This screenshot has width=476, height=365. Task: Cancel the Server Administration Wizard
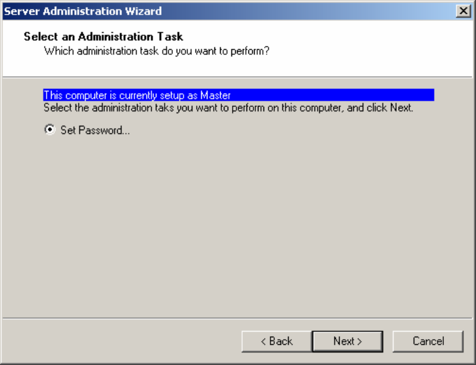[x=428, y=341]
